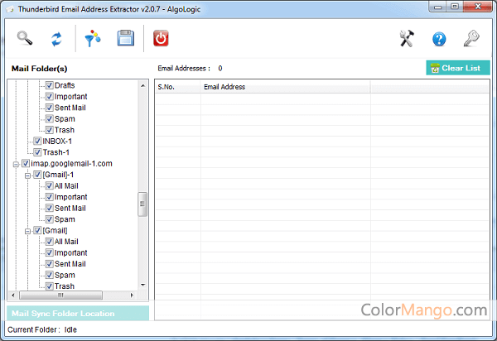Screen dimensions: 497x341
Task: Open help via the blue question mark icon
Action: tap(439, 39)
